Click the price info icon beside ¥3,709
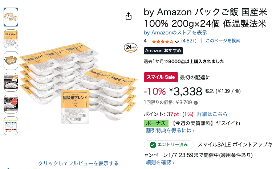Image resolution: width=280 pixels, height=169 pixels. (196, 103)
